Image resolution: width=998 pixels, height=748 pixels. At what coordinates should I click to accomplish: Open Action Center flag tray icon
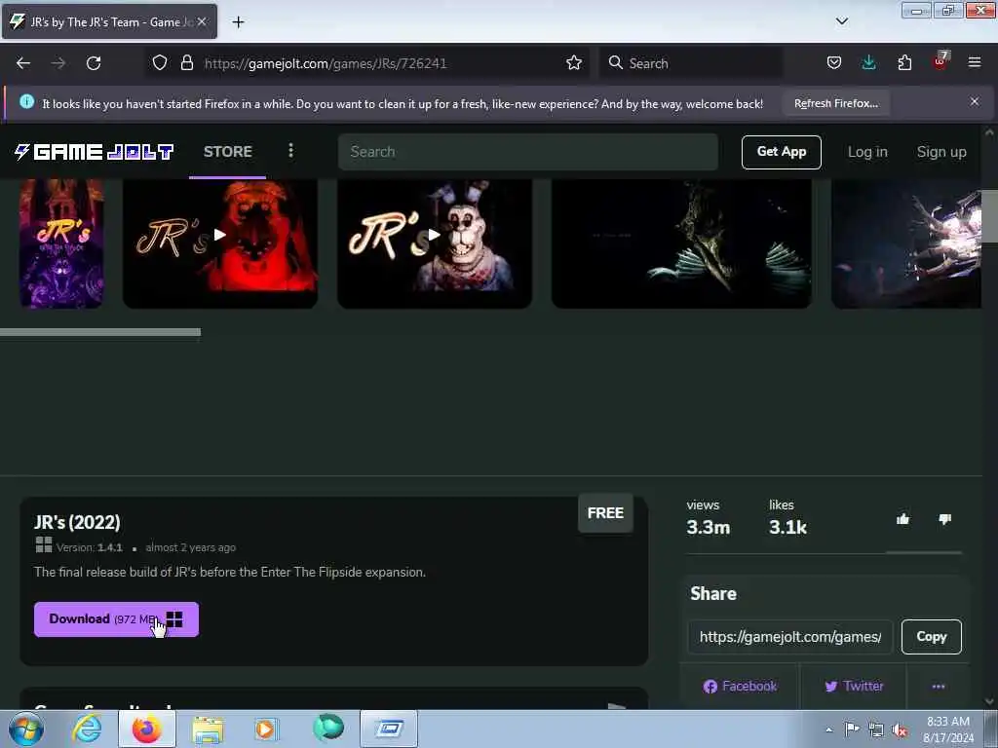852,729
